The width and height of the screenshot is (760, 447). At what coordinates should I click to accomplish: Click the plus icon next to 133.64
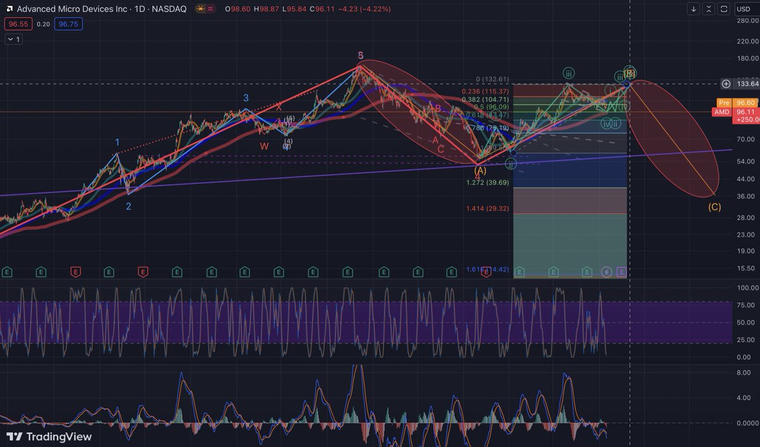(726, 84)
